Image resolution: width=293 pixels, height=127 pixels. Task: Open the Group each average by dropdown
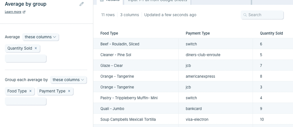[x=69, y=80]
